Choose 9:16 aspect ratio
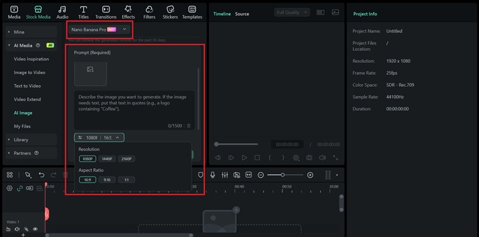479x237 pixels. [x=107, y=180]
